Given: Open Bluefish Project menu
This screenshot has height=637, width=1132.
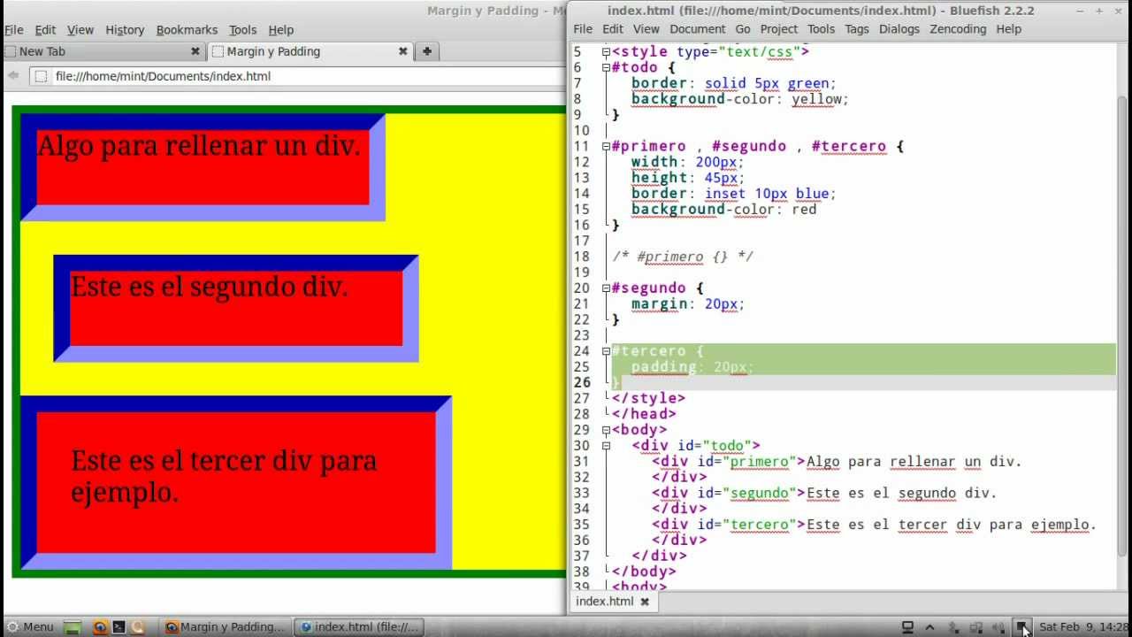Looking at the screenshot, I should (779, 29).
